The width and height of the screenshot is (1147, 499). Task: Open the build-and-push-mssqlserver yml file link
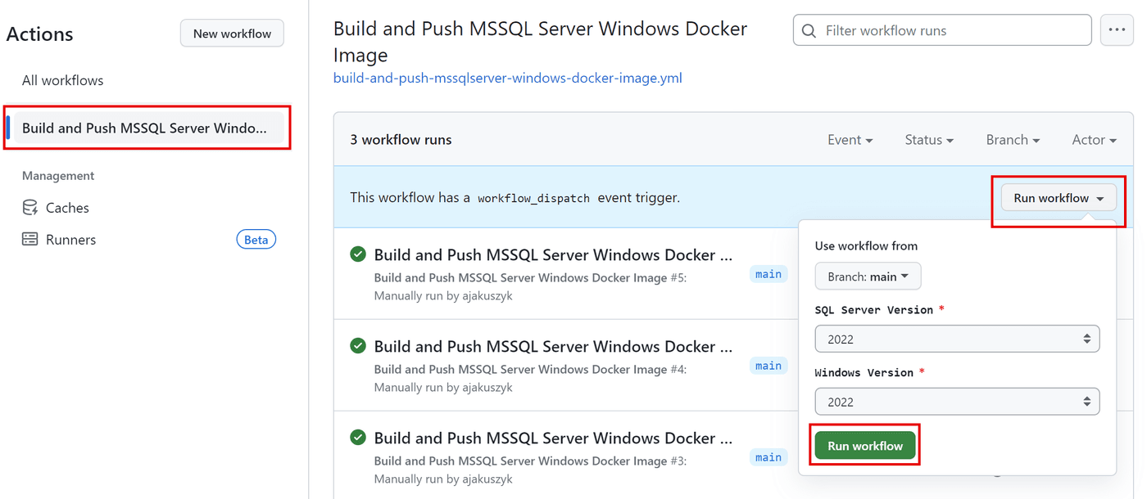(507, 77)
